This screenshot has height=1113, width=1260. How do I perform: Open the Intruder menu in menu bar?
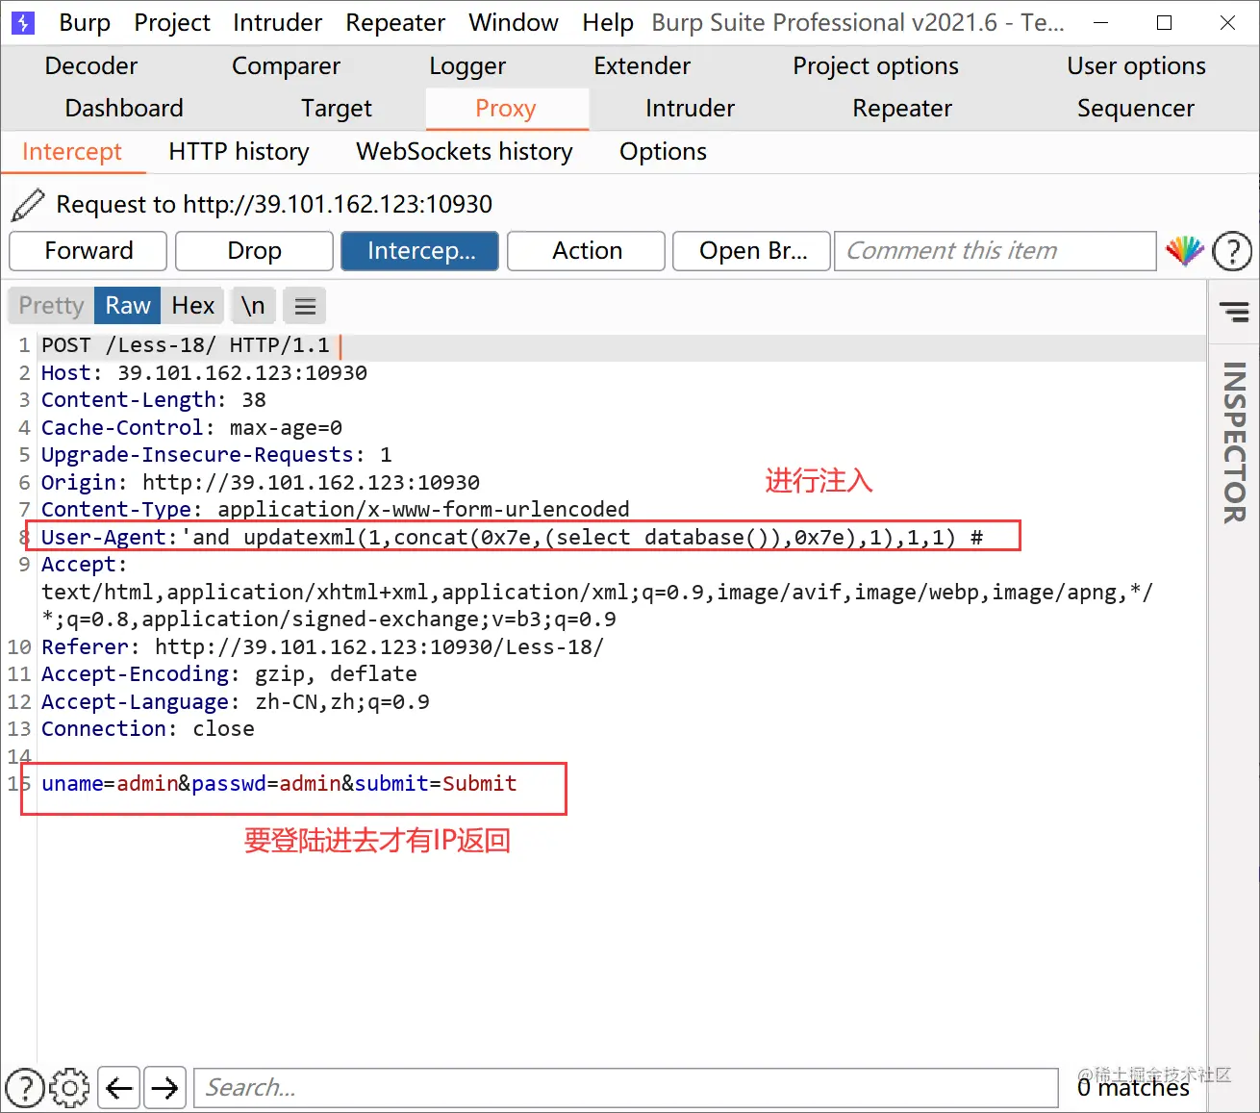point(278,22)
